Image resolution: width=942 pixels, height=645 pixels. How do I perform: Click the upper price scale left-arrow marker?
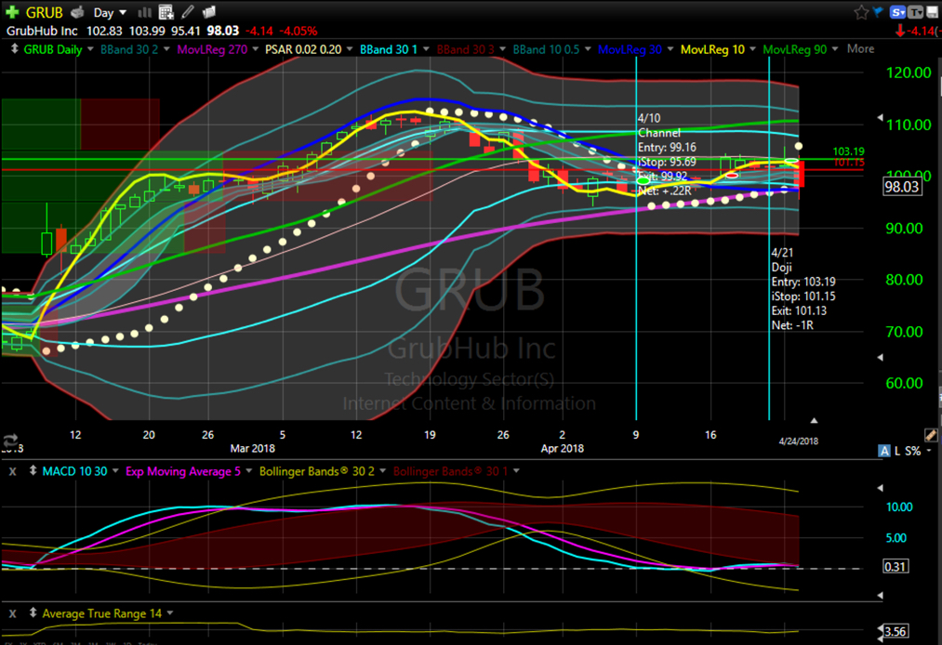tap(880, 117)
